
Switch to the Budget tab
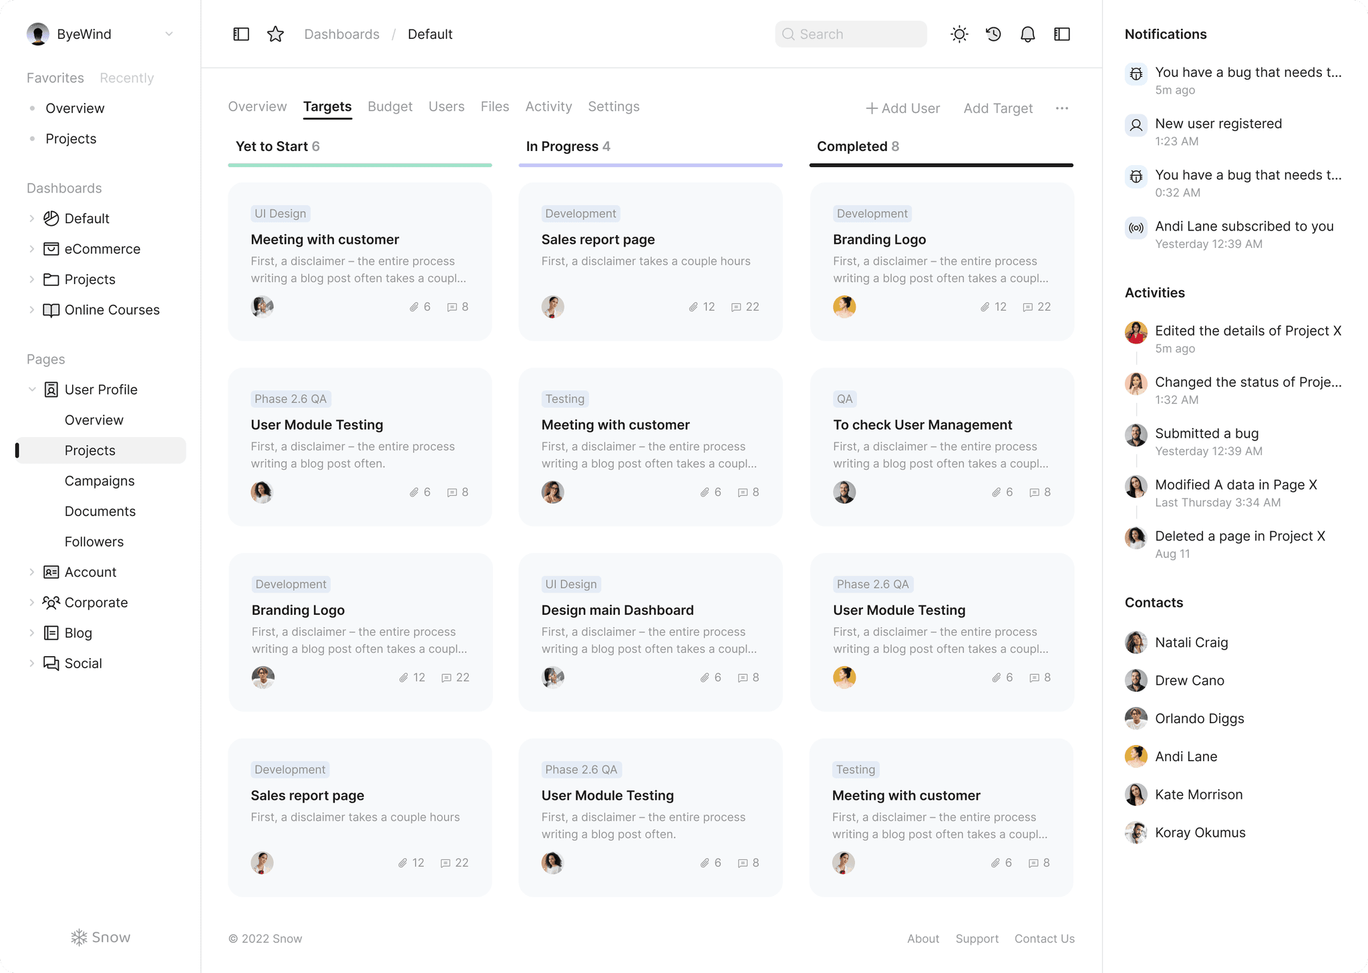click(390, 106)
